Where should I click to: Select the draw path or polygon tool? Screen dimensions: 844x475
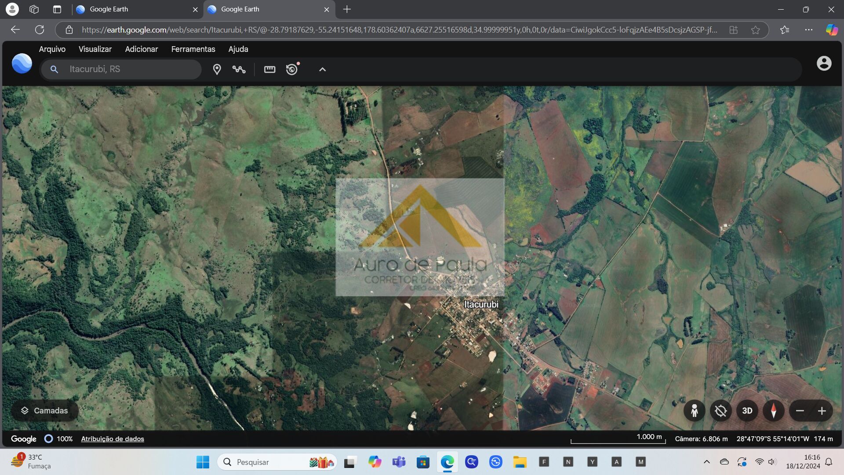point(239,69)
